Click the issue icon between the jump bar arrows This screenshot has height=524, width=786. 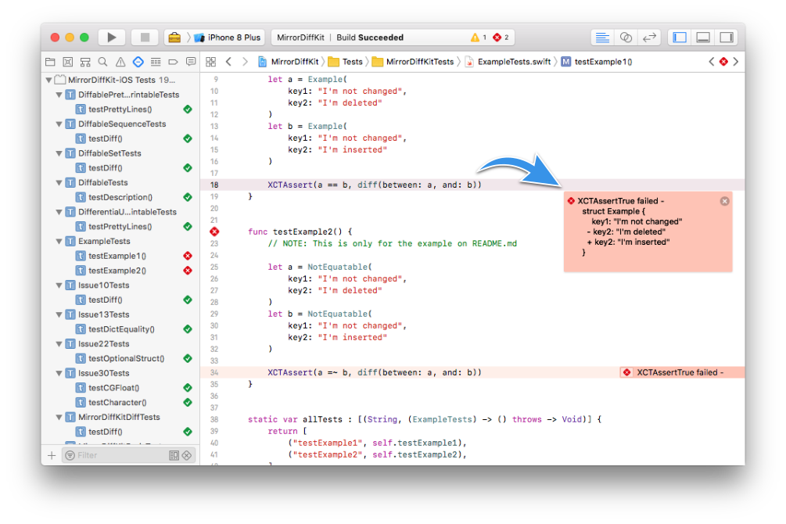[x=723, y=62]
